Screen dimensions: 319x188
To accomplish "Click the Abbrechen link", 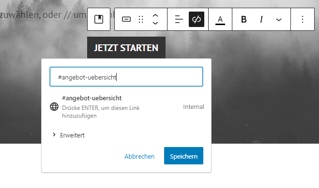I will click(x=139, y=156).
